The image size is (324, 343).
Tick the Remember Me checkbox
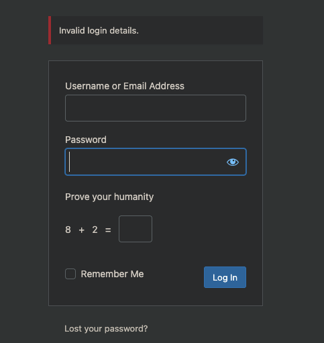tap(70, 274)
